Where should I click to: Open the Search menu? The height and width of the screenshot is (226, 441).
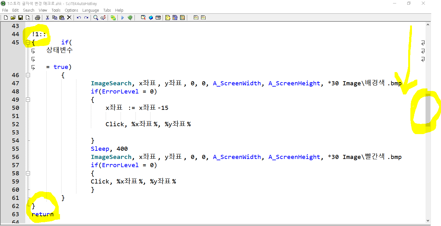coord(29,10)
